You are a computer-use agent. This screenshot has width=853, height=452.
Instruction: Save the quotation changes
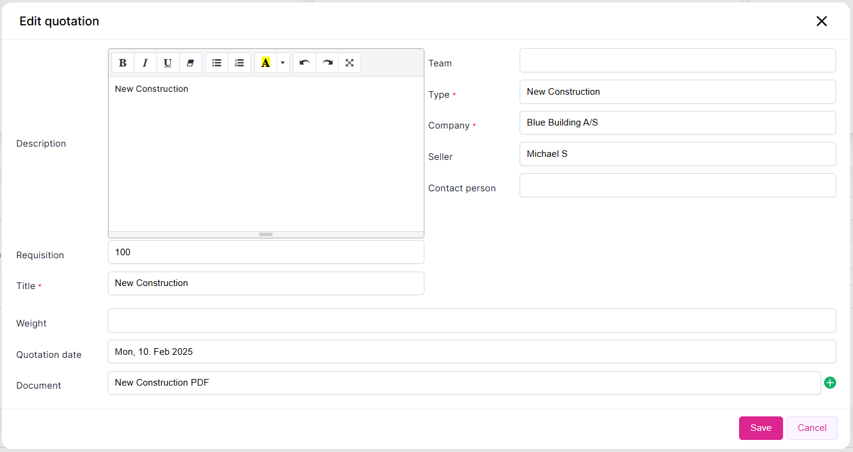760,428
